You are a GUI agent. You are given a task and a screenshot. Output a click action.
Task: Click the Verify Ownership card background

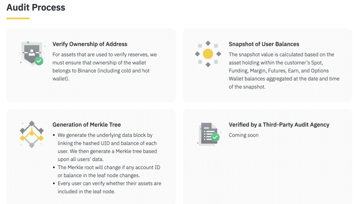click(x=91, y=92)
